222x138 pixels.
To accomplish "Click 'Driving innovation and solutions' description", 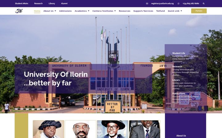I will click(186, 72).
